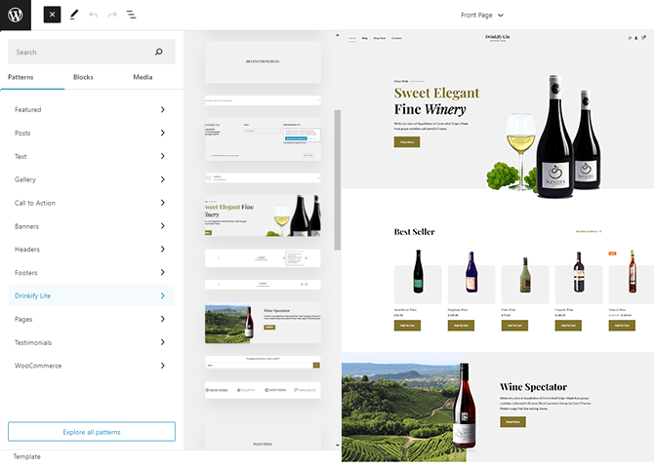Viewport: 654px width, 468px height.
Task: Expand the Call to Action category
Action: pos(91,203)
